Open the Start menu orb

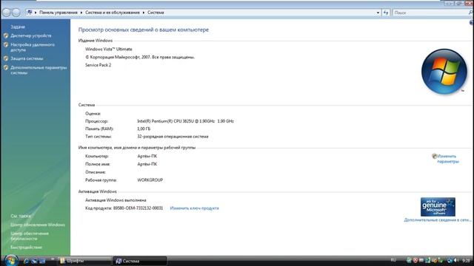coord(11,260)
